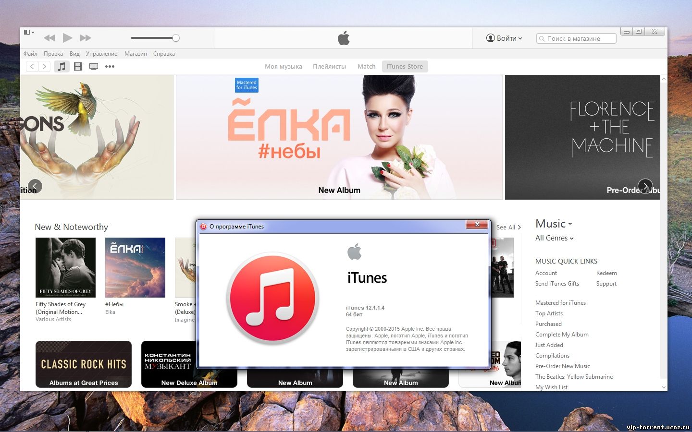
Task: Click the Apple logo in the toolbar
Action: (344, 38)
